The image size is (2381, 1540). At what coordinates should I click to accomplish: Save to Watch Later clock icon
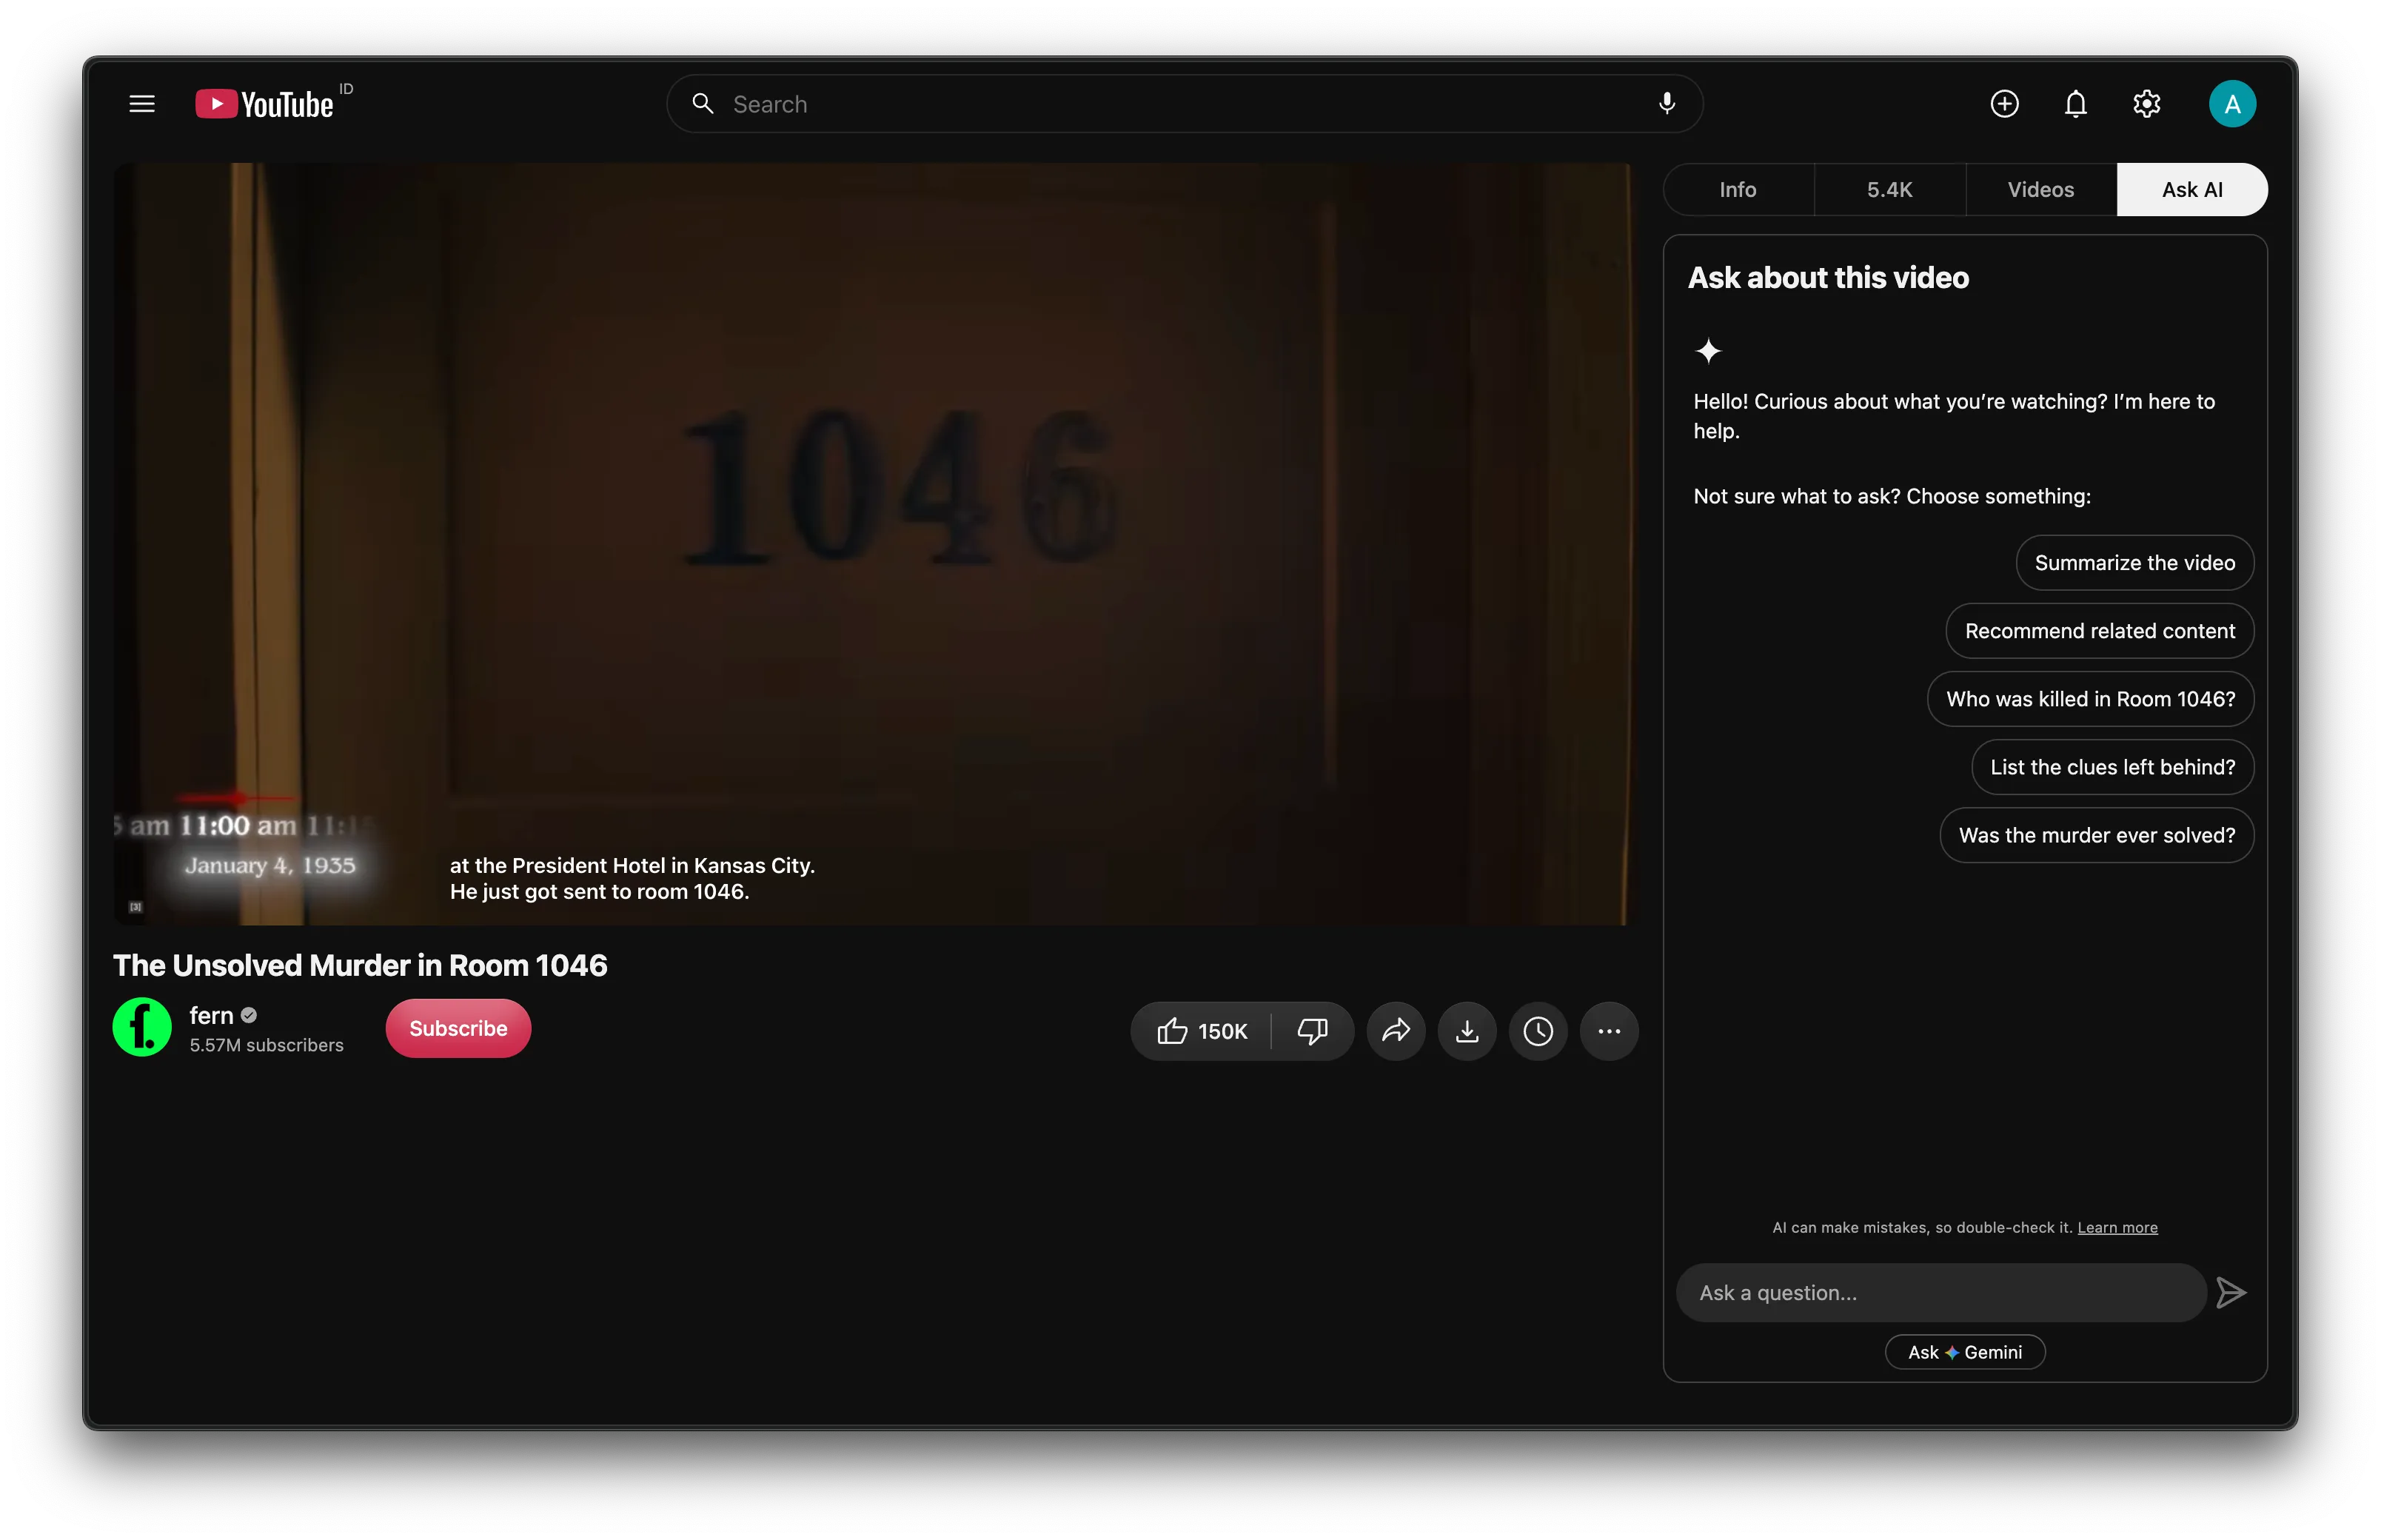coord(1538,1031)
